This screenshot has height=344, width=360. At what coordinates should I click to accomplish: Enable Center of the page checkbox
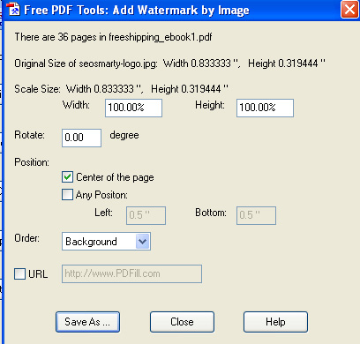(x=67, y=177)
